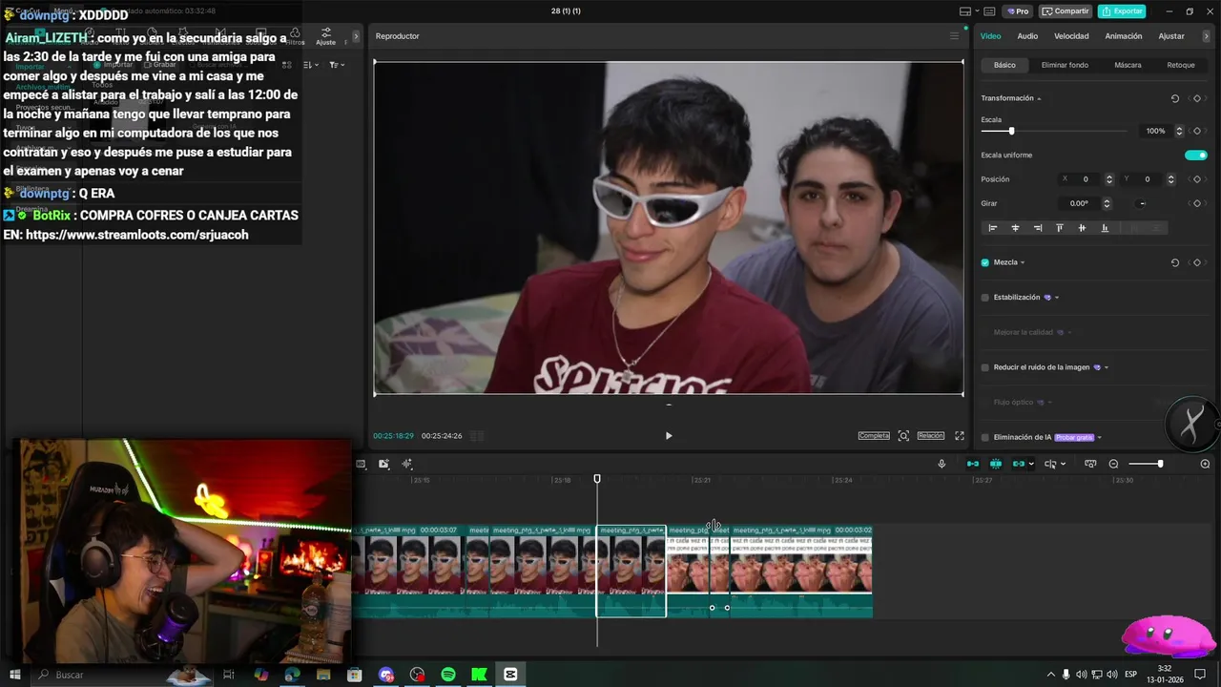Toggle main track magnet icon

click(x=973, y=464)
